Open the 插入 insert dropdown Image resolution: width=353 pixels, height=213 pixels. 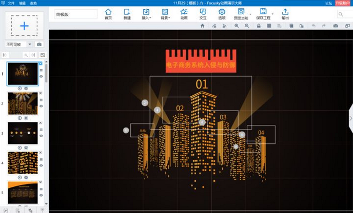coord(146,14)
